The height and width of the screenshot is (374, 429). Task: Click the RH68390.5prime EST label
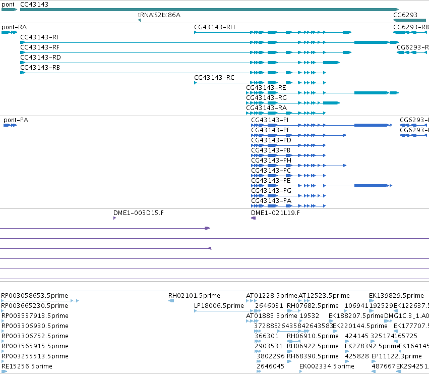point(313,356)
